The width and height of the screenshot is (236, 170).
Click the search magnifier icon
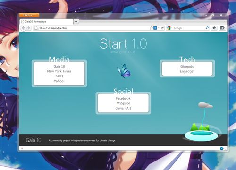[x=207, y=28]
